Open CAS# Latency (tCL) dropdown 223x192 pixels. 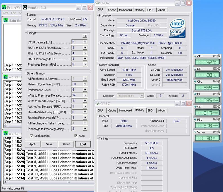85,42
